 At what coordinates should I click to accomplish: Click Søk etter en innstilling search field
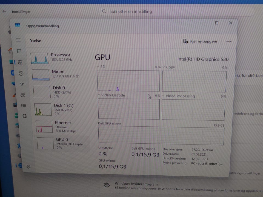point(177,11)
